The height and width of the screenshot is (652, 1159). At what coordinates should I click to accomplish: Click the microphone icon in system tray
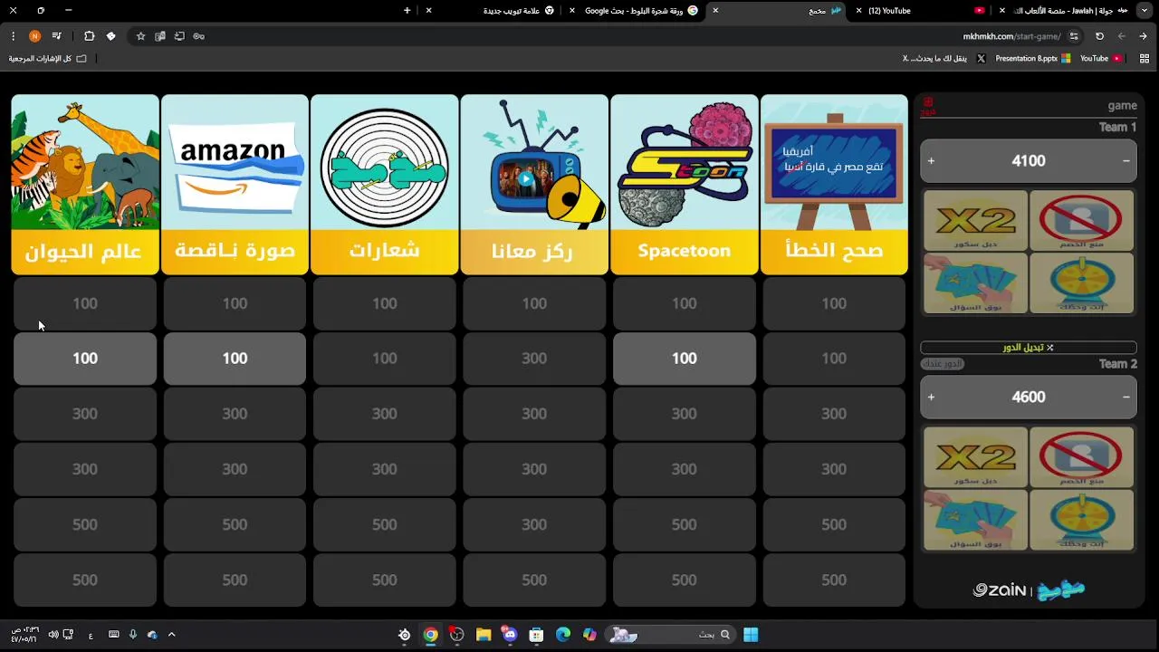click(x=133, y=635)
